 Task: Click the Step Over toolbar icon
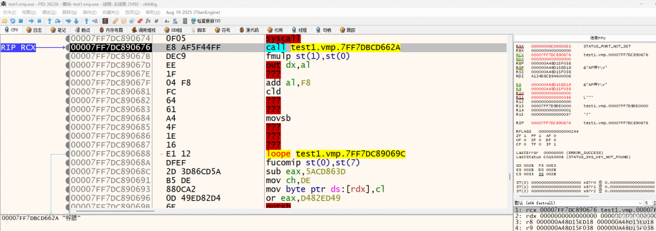(x=58, y=21)
